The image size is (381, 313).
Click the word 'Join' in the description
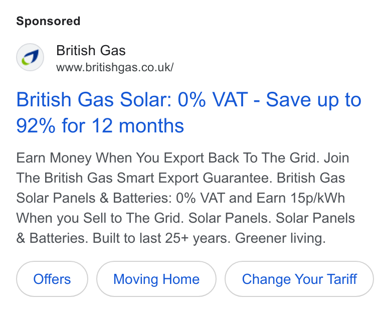[x=336, y=158]
